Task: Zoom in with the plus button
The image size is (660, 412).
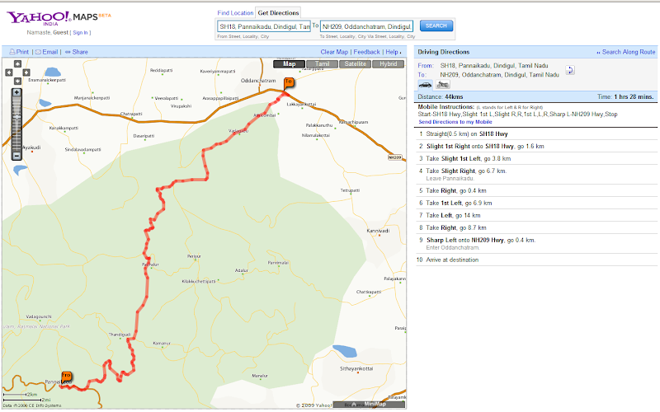Action: click(x=16, y=92)
